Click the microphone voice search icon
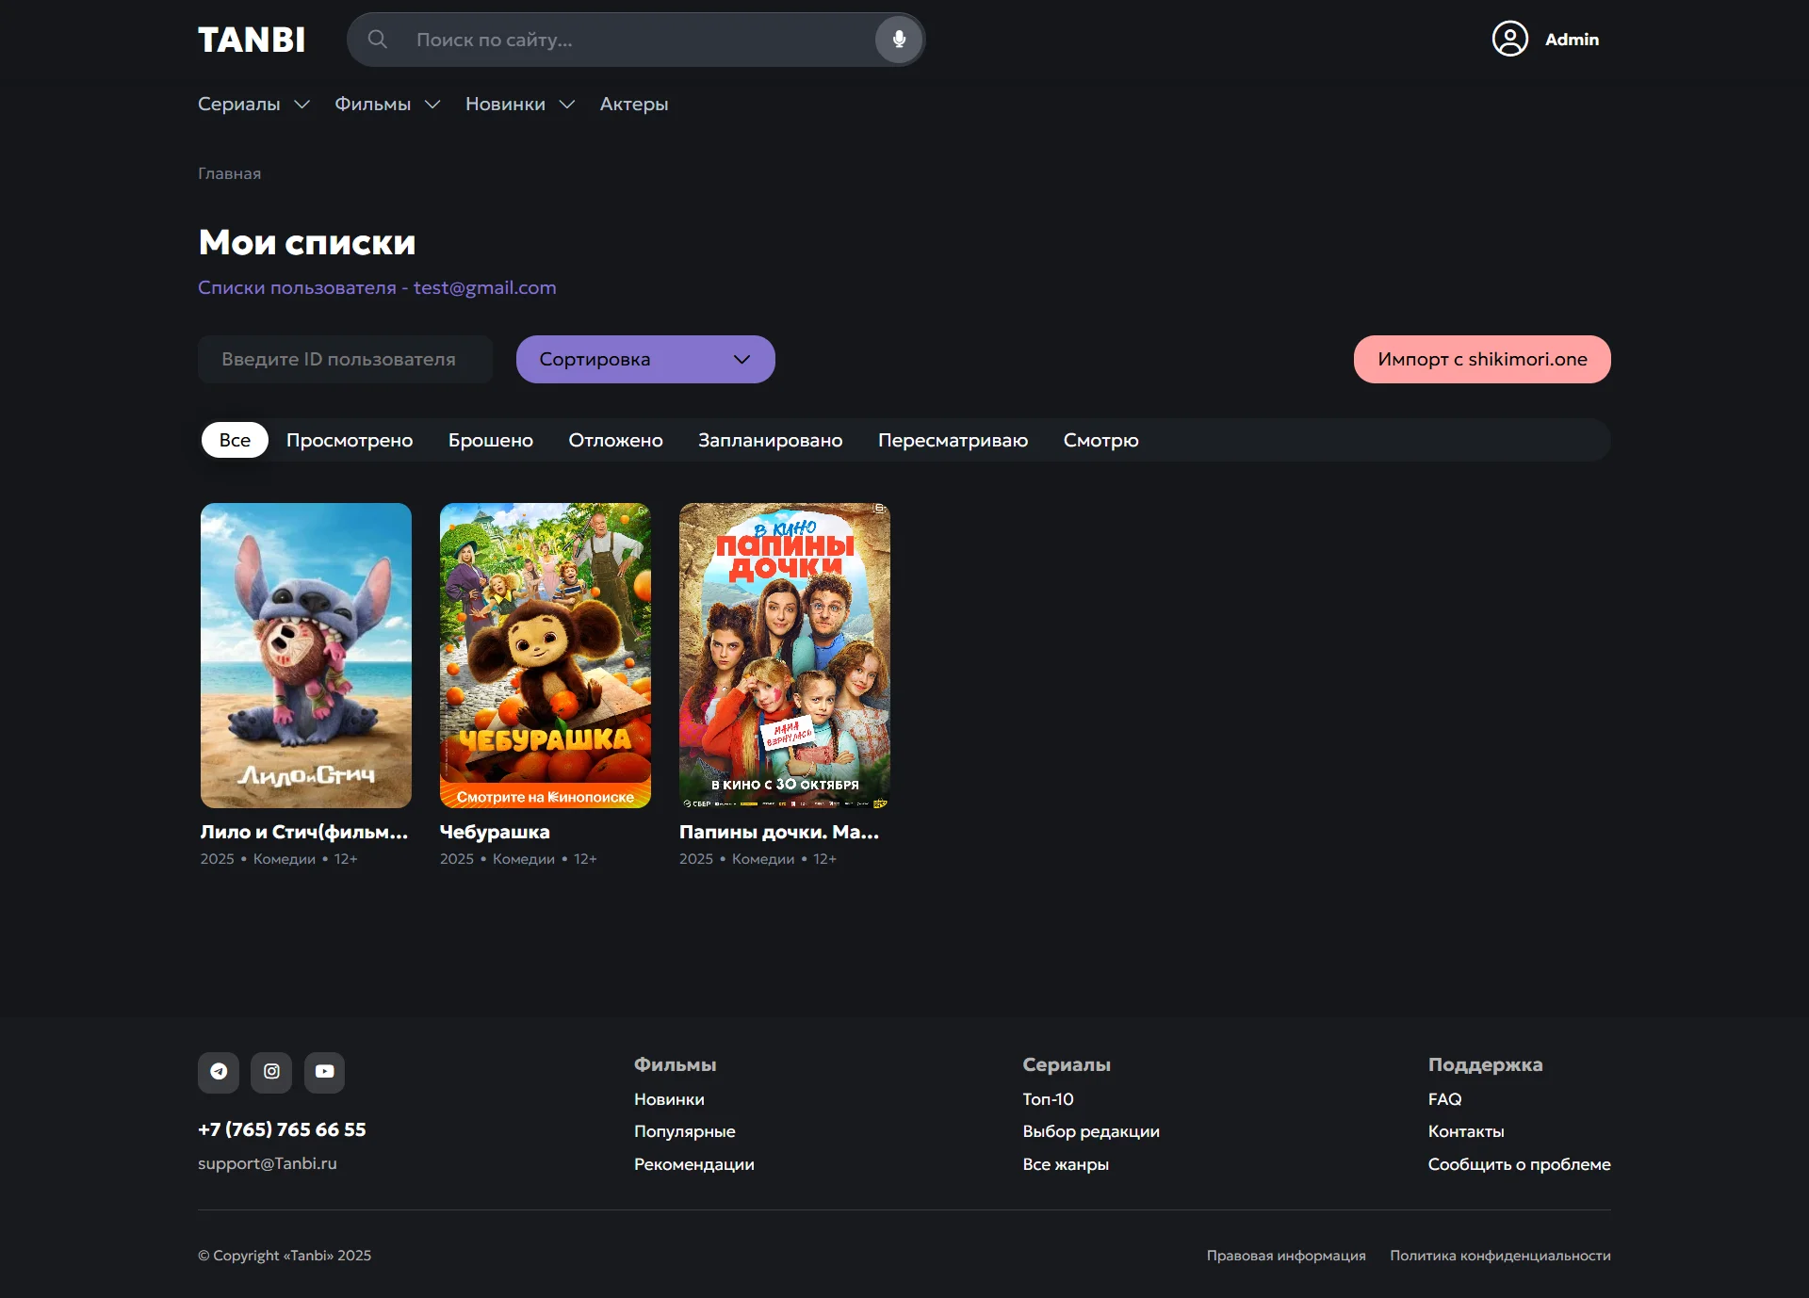1809x1298 pixels. pyautogui.click(x=899, y=40)
